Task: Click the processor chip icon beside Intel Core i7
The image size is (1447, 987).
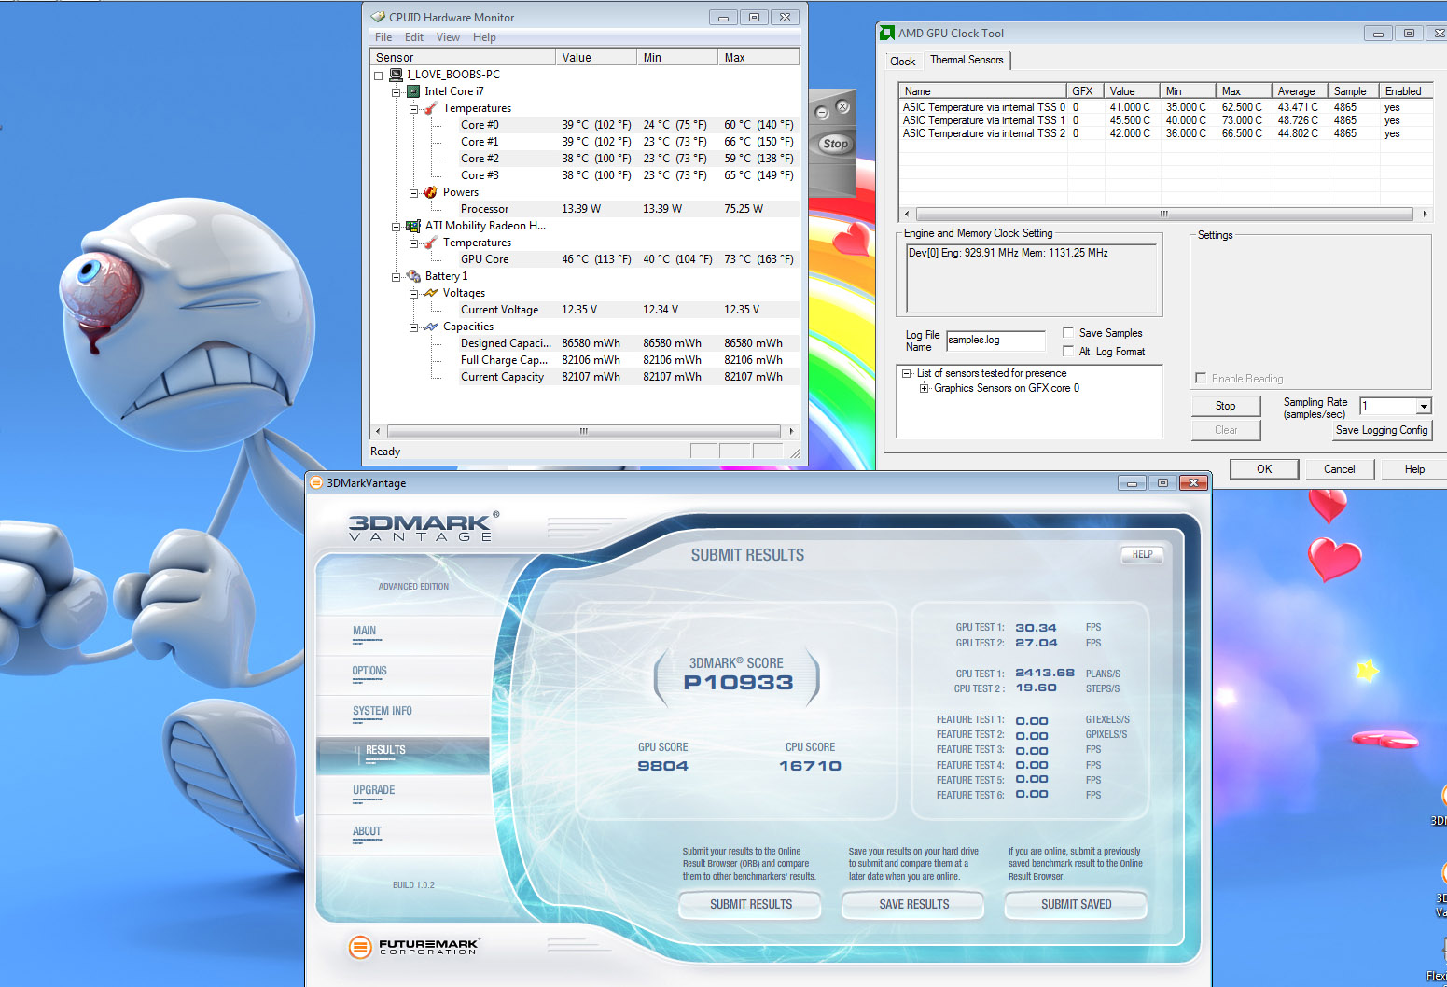Action: click(413, 91)
